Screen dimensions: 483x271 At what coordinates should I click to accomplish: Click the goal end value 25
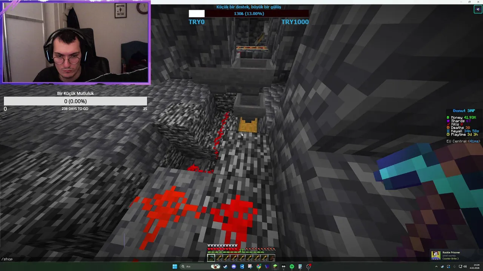click(x=145, y=109)
